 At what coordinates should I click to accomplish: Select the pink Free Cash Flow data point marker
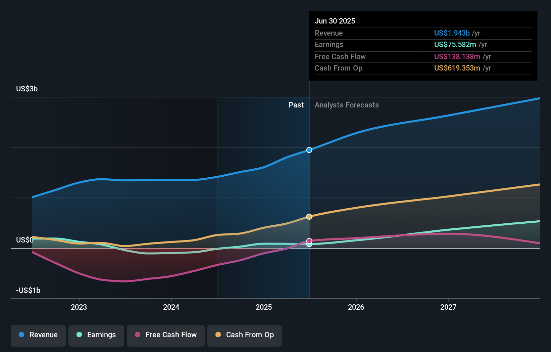coord(309,240)
